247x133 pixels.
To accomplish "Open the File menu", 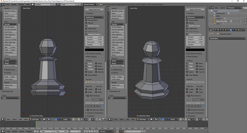I will point(8,4).
